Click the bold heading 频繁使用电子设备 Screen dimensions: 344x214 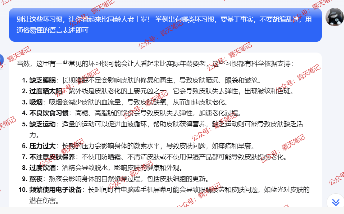56,190
